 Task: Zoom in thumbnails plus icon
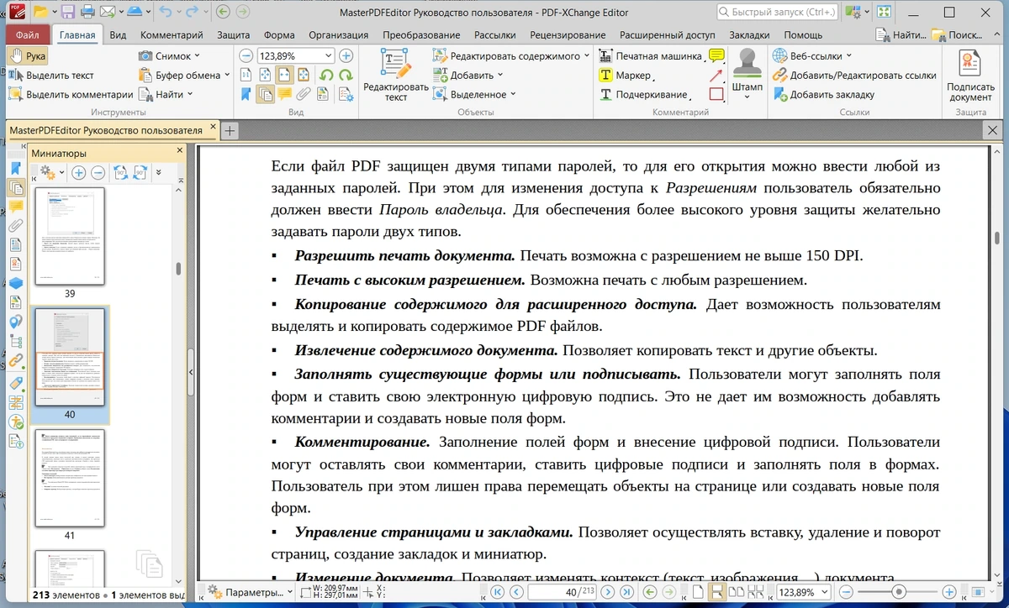[78, 172]
